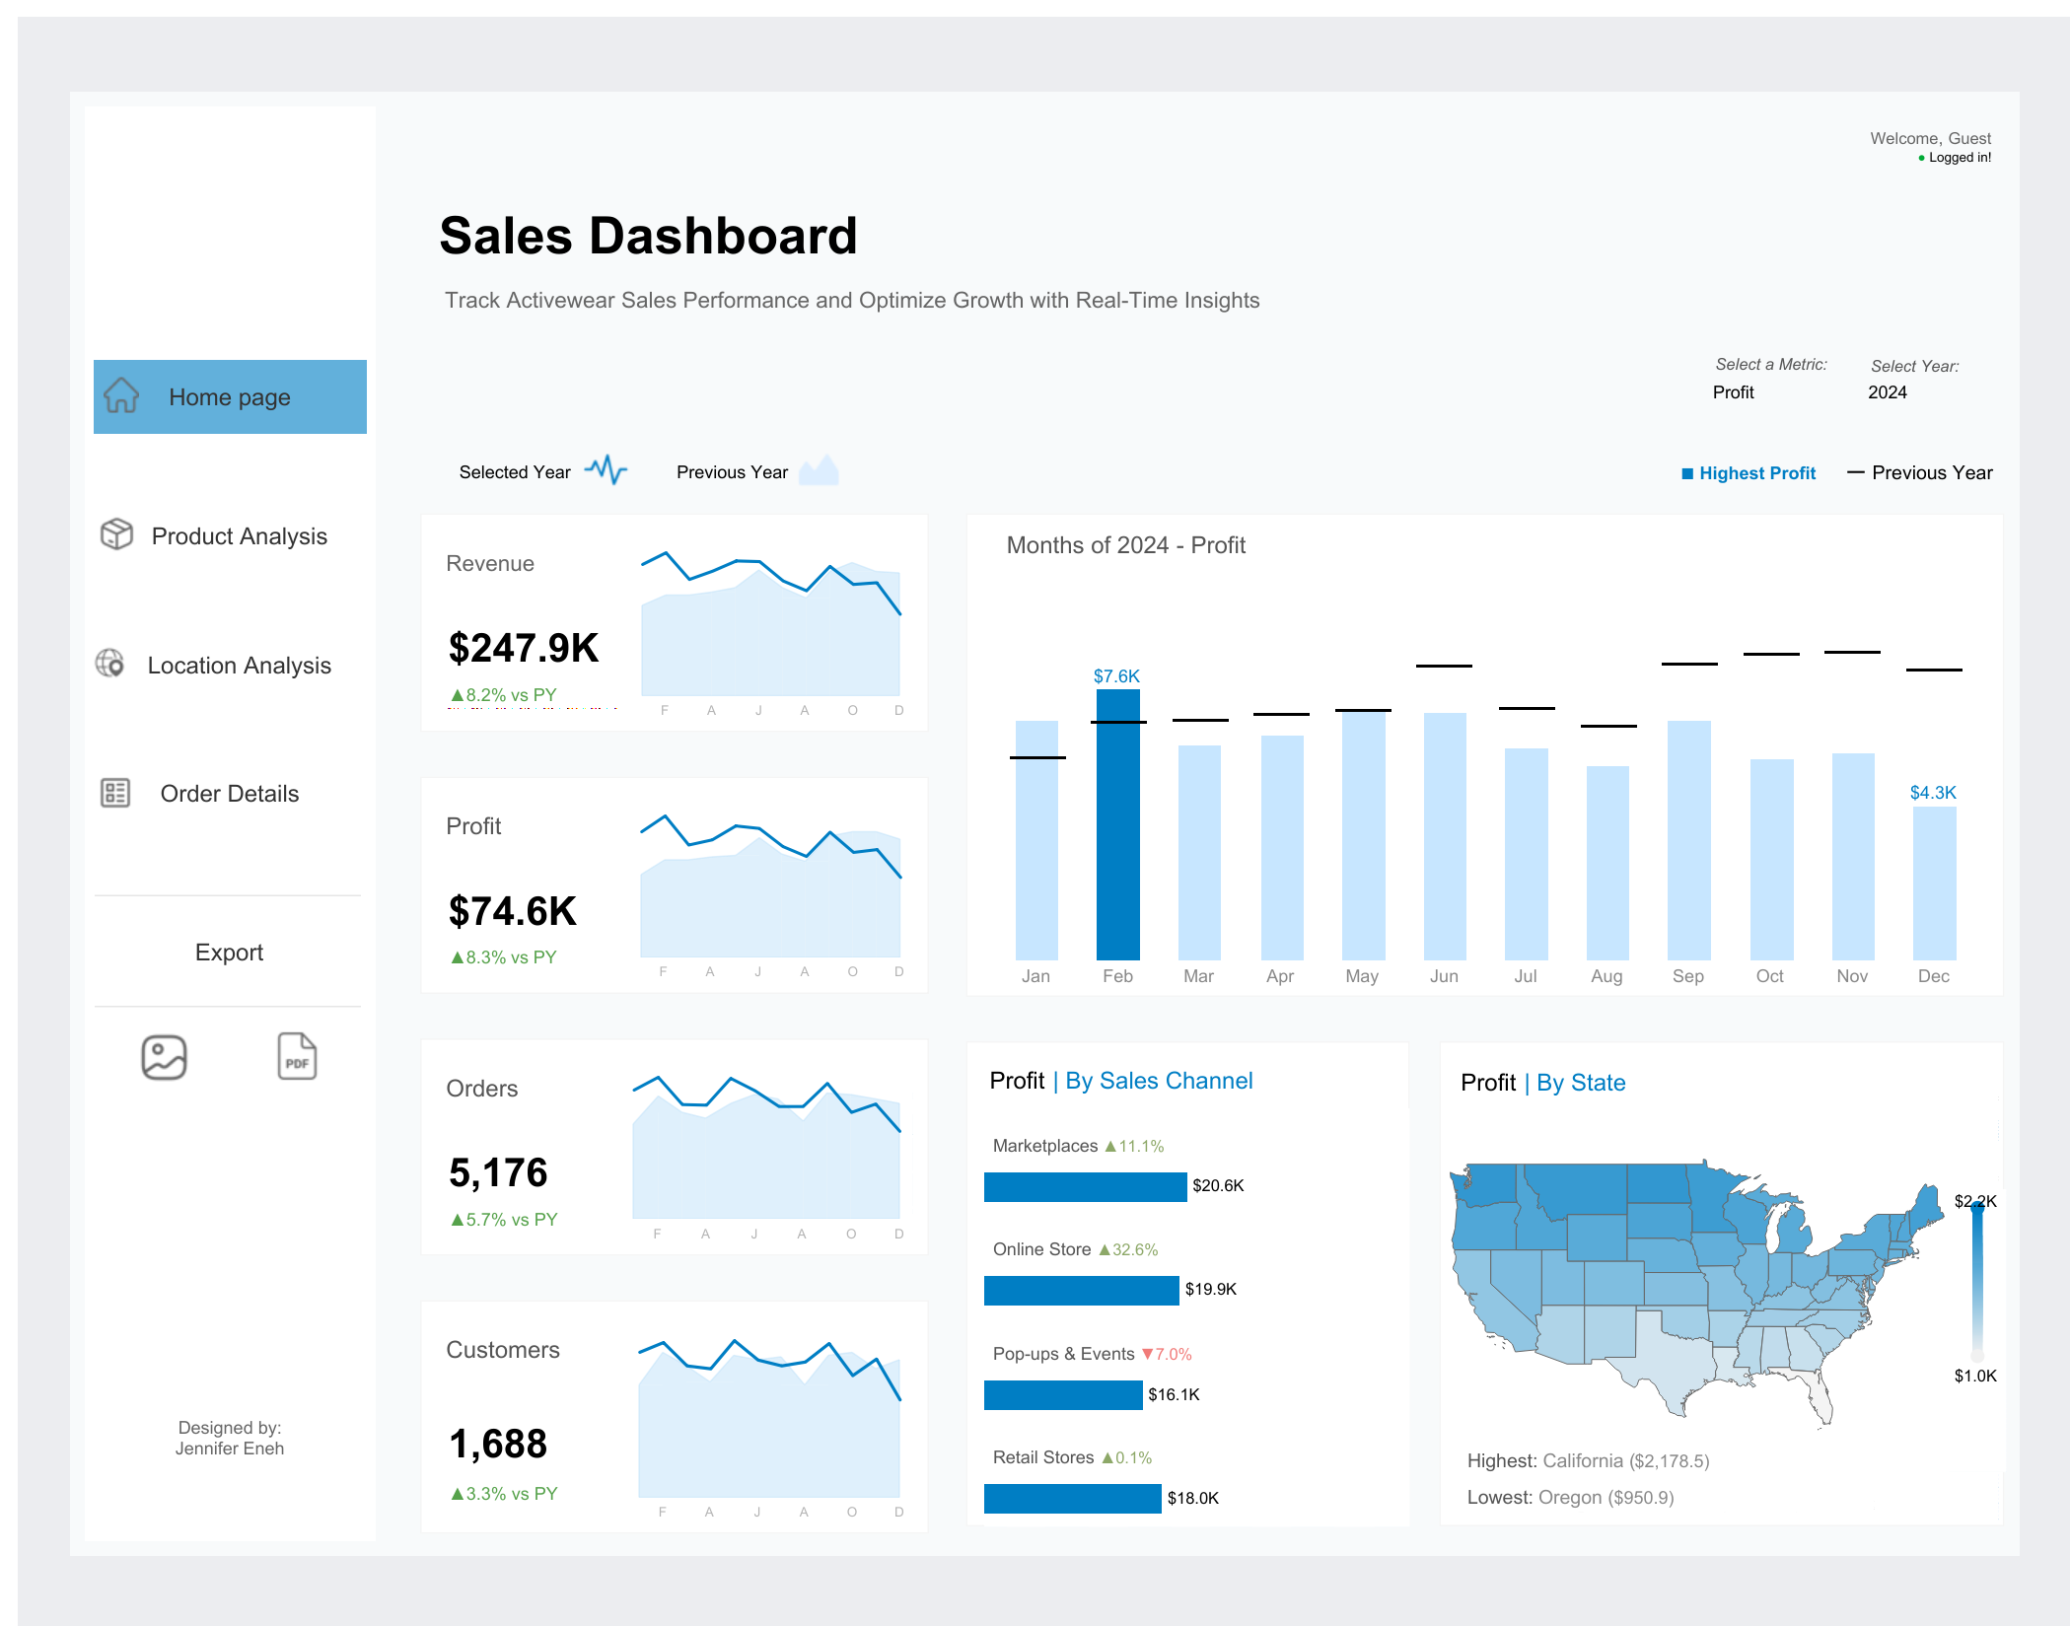Select the Online Store channel bar
The image size is (2070, 1626).
tap(1081, 1290)
